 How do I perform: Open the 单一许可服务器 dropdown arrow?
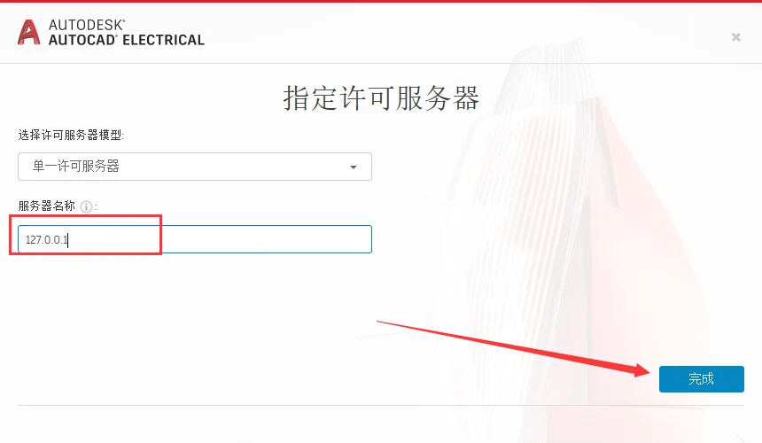[354, 167]
